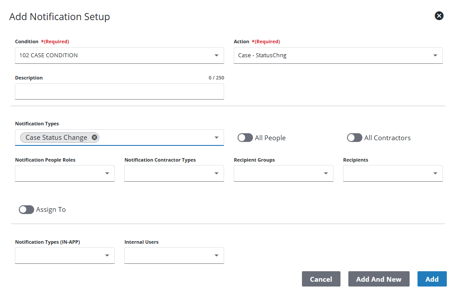Click inside the Notification Types field

pos(158,138)
